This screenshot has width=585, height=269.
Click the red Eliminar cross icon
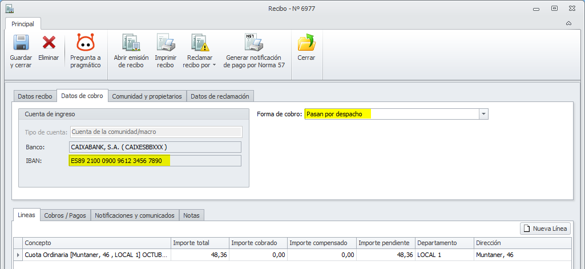[49, 43]
